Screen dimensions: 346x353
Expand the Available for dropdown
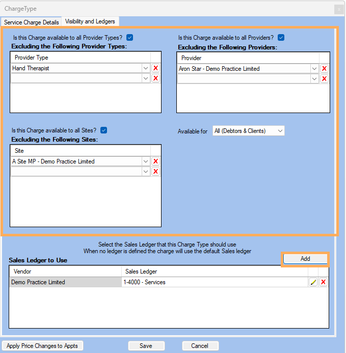click(280, 131)
